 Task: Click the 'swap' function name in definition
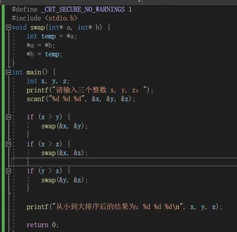tap(37, 28)
